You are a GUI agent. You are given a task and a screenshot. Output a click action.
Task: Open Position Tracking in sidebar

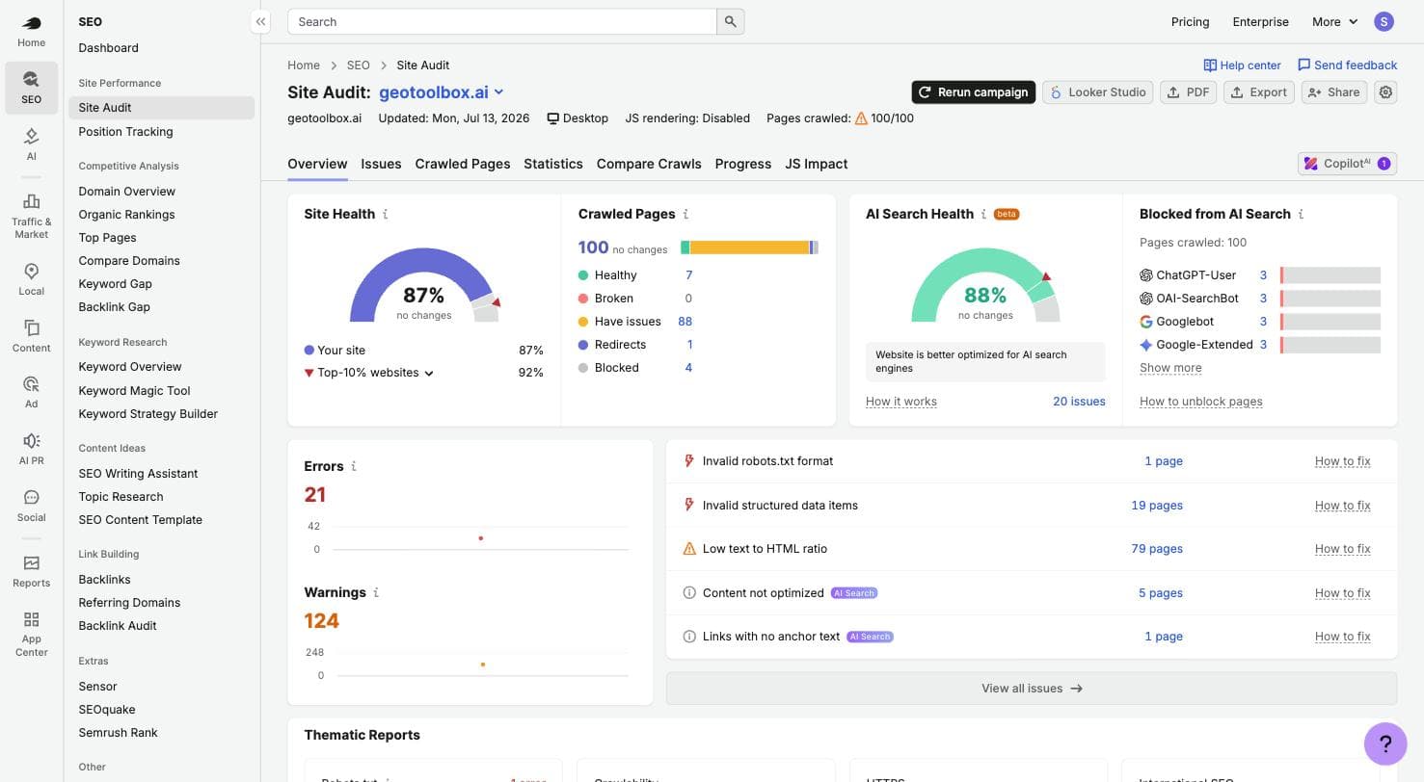pyautogui.click(x=125, y=132)
